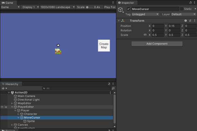Image resolution: width=197 pixels, height=131 pixels.
Task: Click the GameObject cube icon in Inspector
Action: click(x=120, y=10)
